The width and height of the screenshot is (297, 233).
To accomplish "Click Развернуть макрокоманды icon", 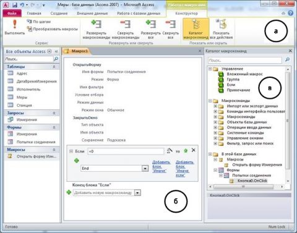I will (97, 30).
